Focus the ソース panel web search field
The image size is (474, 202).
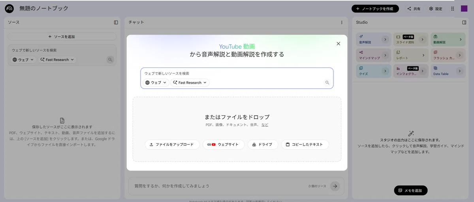[x=62, y=50]
